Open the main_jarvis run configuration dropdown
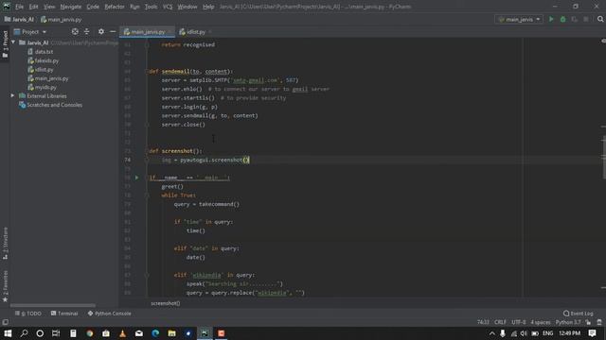This screenshot has width=606, height=340. (519, 19)
